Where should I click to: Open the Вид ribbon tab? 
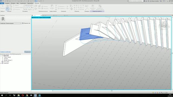(x=18, y=3)
